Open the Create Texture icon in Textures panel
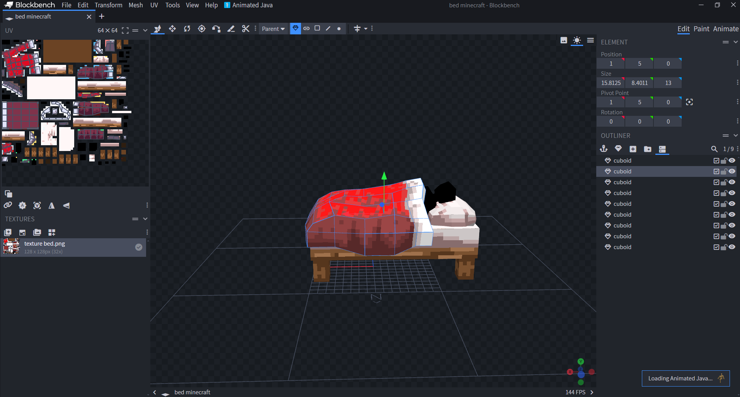 [x=8, y=232]
